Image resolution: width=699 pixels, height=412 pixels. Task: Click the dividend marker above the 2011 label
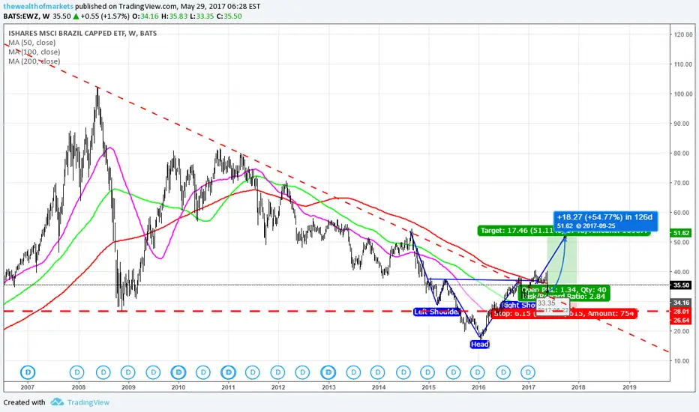coord(228,372)
